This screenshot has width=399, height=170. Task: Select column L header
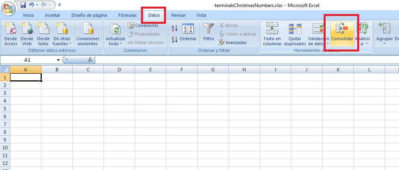pos(369,69)
